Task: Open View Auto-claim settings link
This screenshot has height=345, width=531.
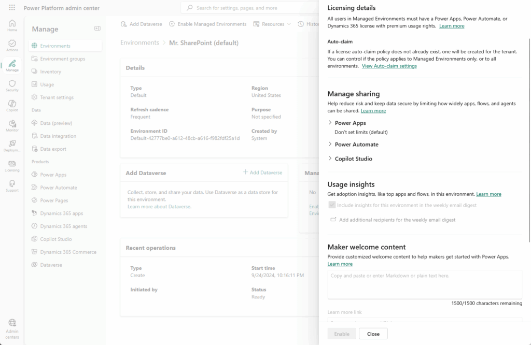Action: click(389, 66)
